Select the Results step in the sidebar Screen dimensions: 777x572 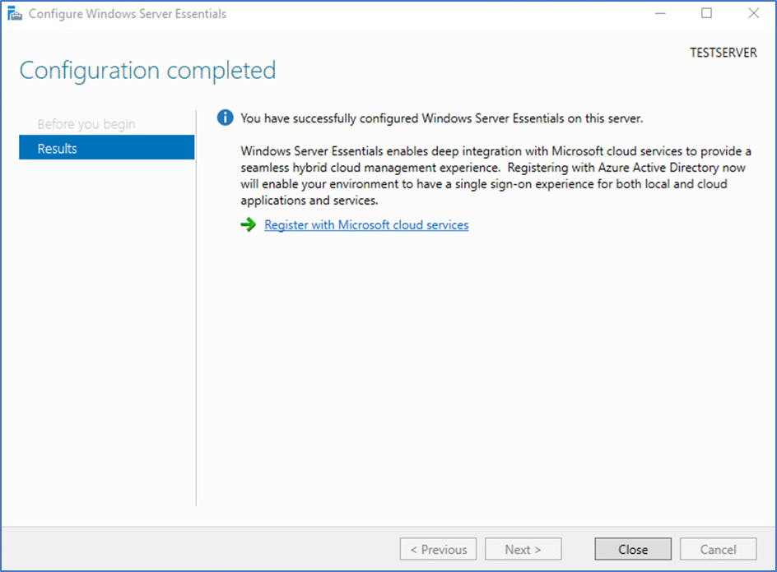[x=106, y=147]
